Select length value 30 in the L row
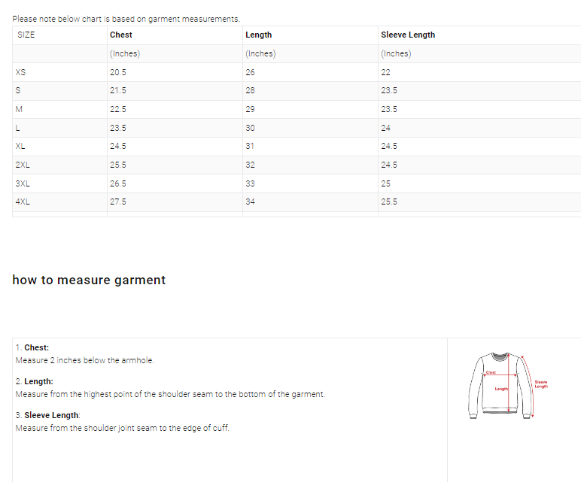 click(x=250, y=128)
